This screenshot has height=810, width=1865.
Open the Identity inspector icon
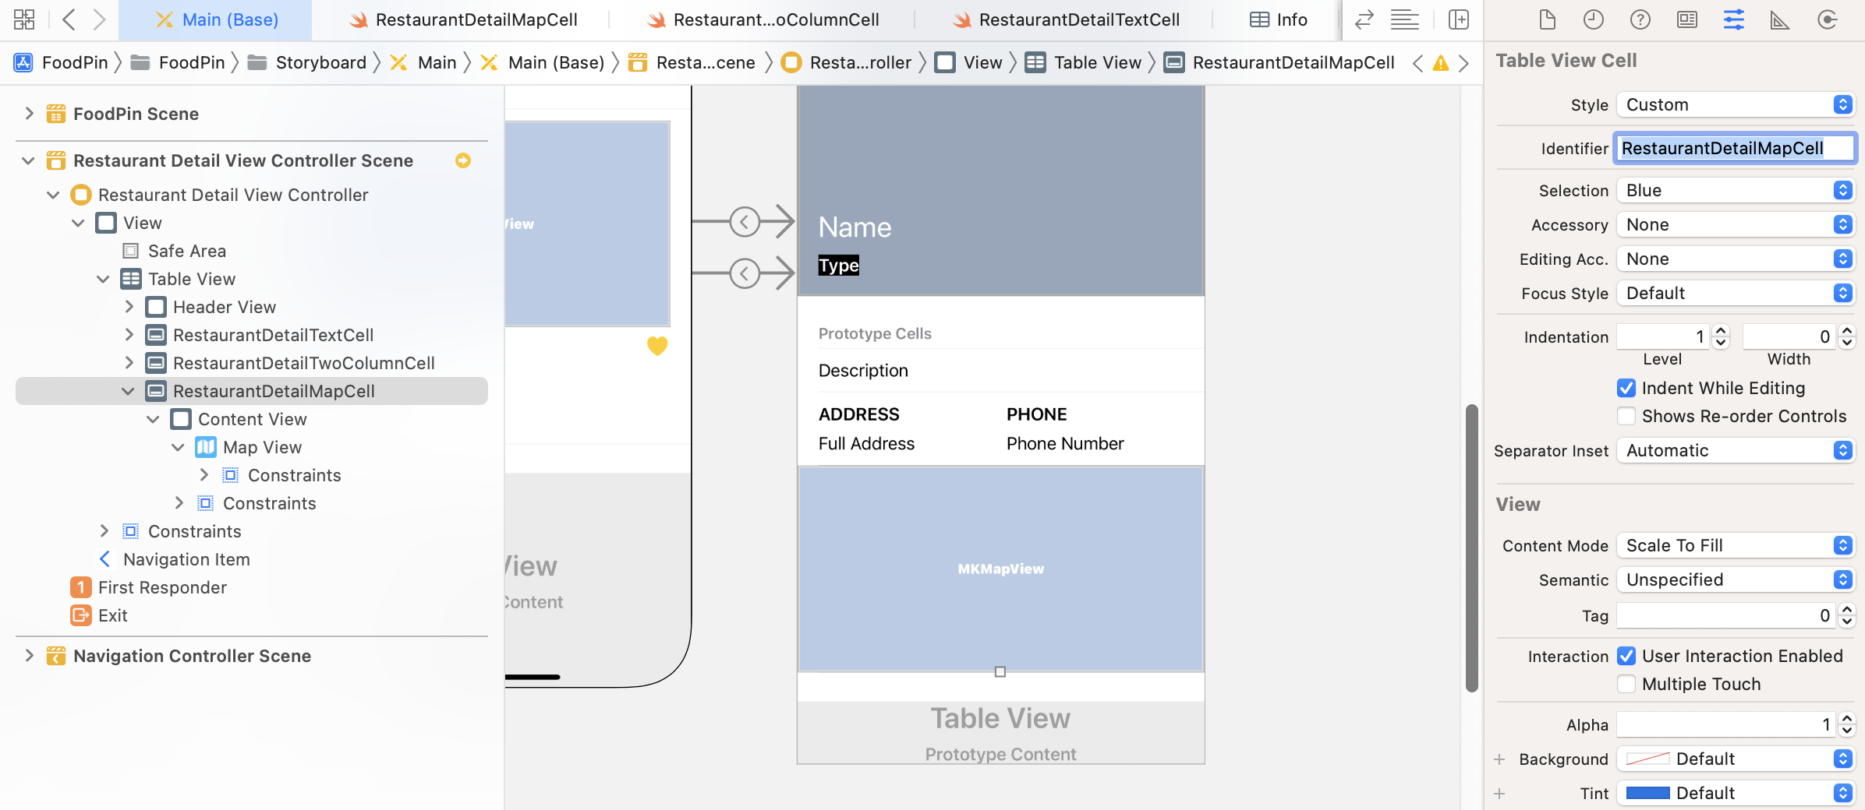pyautogui.click(x=1686, y=19)
